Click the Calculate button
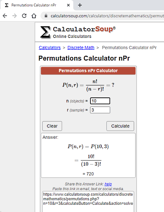164x212 pixels. [x=120, y=126]
